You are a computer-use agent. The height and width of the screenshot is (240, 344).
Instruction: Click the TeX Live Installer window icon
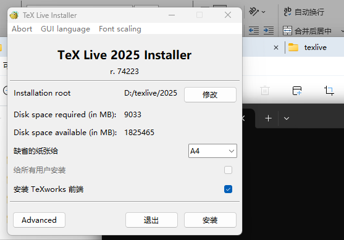14,15
